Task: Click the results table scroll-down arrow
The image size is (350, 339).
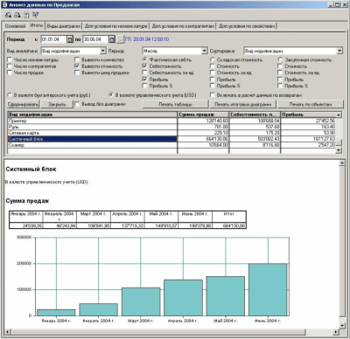Action: 339,150
